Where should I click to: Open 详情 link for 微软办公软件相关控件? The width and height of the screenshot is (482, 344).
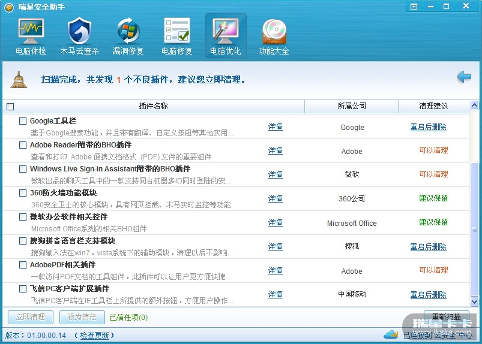(275, 222)
